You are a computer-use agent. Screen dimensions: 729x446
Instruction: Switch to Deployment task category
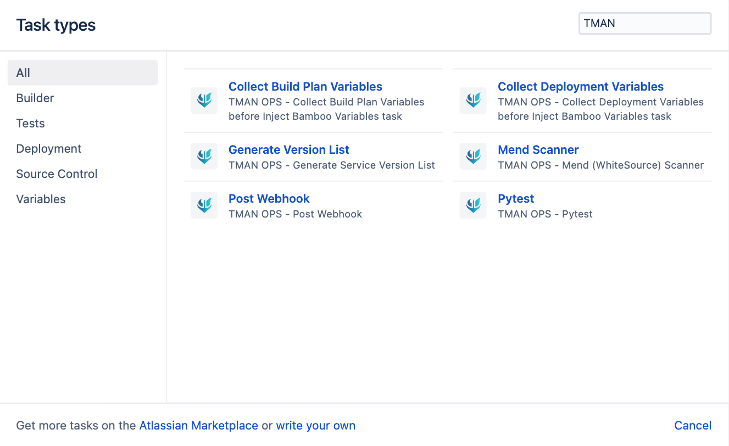point(82,149)
